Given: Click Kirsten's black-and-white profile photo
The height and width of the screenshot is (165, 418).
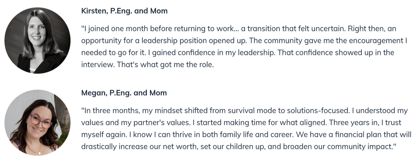Looking at the screenshot, I should pyautogui.click(x=38, y=40).
